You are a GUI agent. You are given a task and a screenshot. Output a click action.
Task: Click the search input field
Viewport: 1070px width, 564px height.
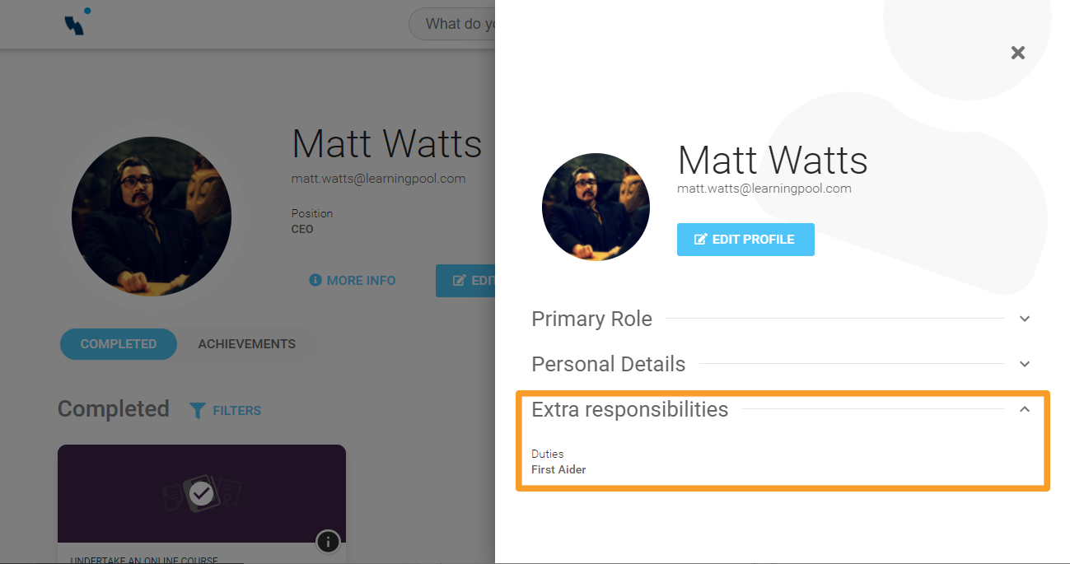453,24
